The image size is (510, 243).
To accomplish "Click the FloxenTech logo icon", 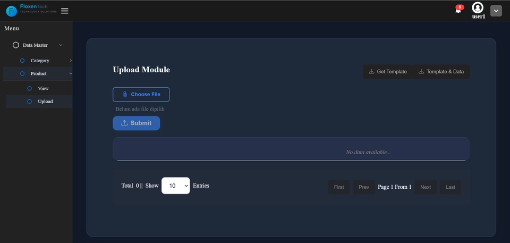I will tap(11, 11).
